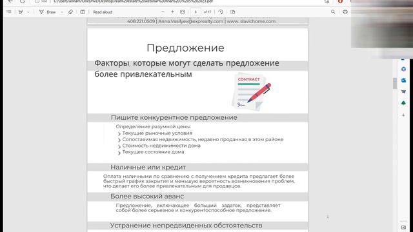413x232 pixels.
Task: Open the Drop paper-plane sidebar icon
Action: coord(403,92)
